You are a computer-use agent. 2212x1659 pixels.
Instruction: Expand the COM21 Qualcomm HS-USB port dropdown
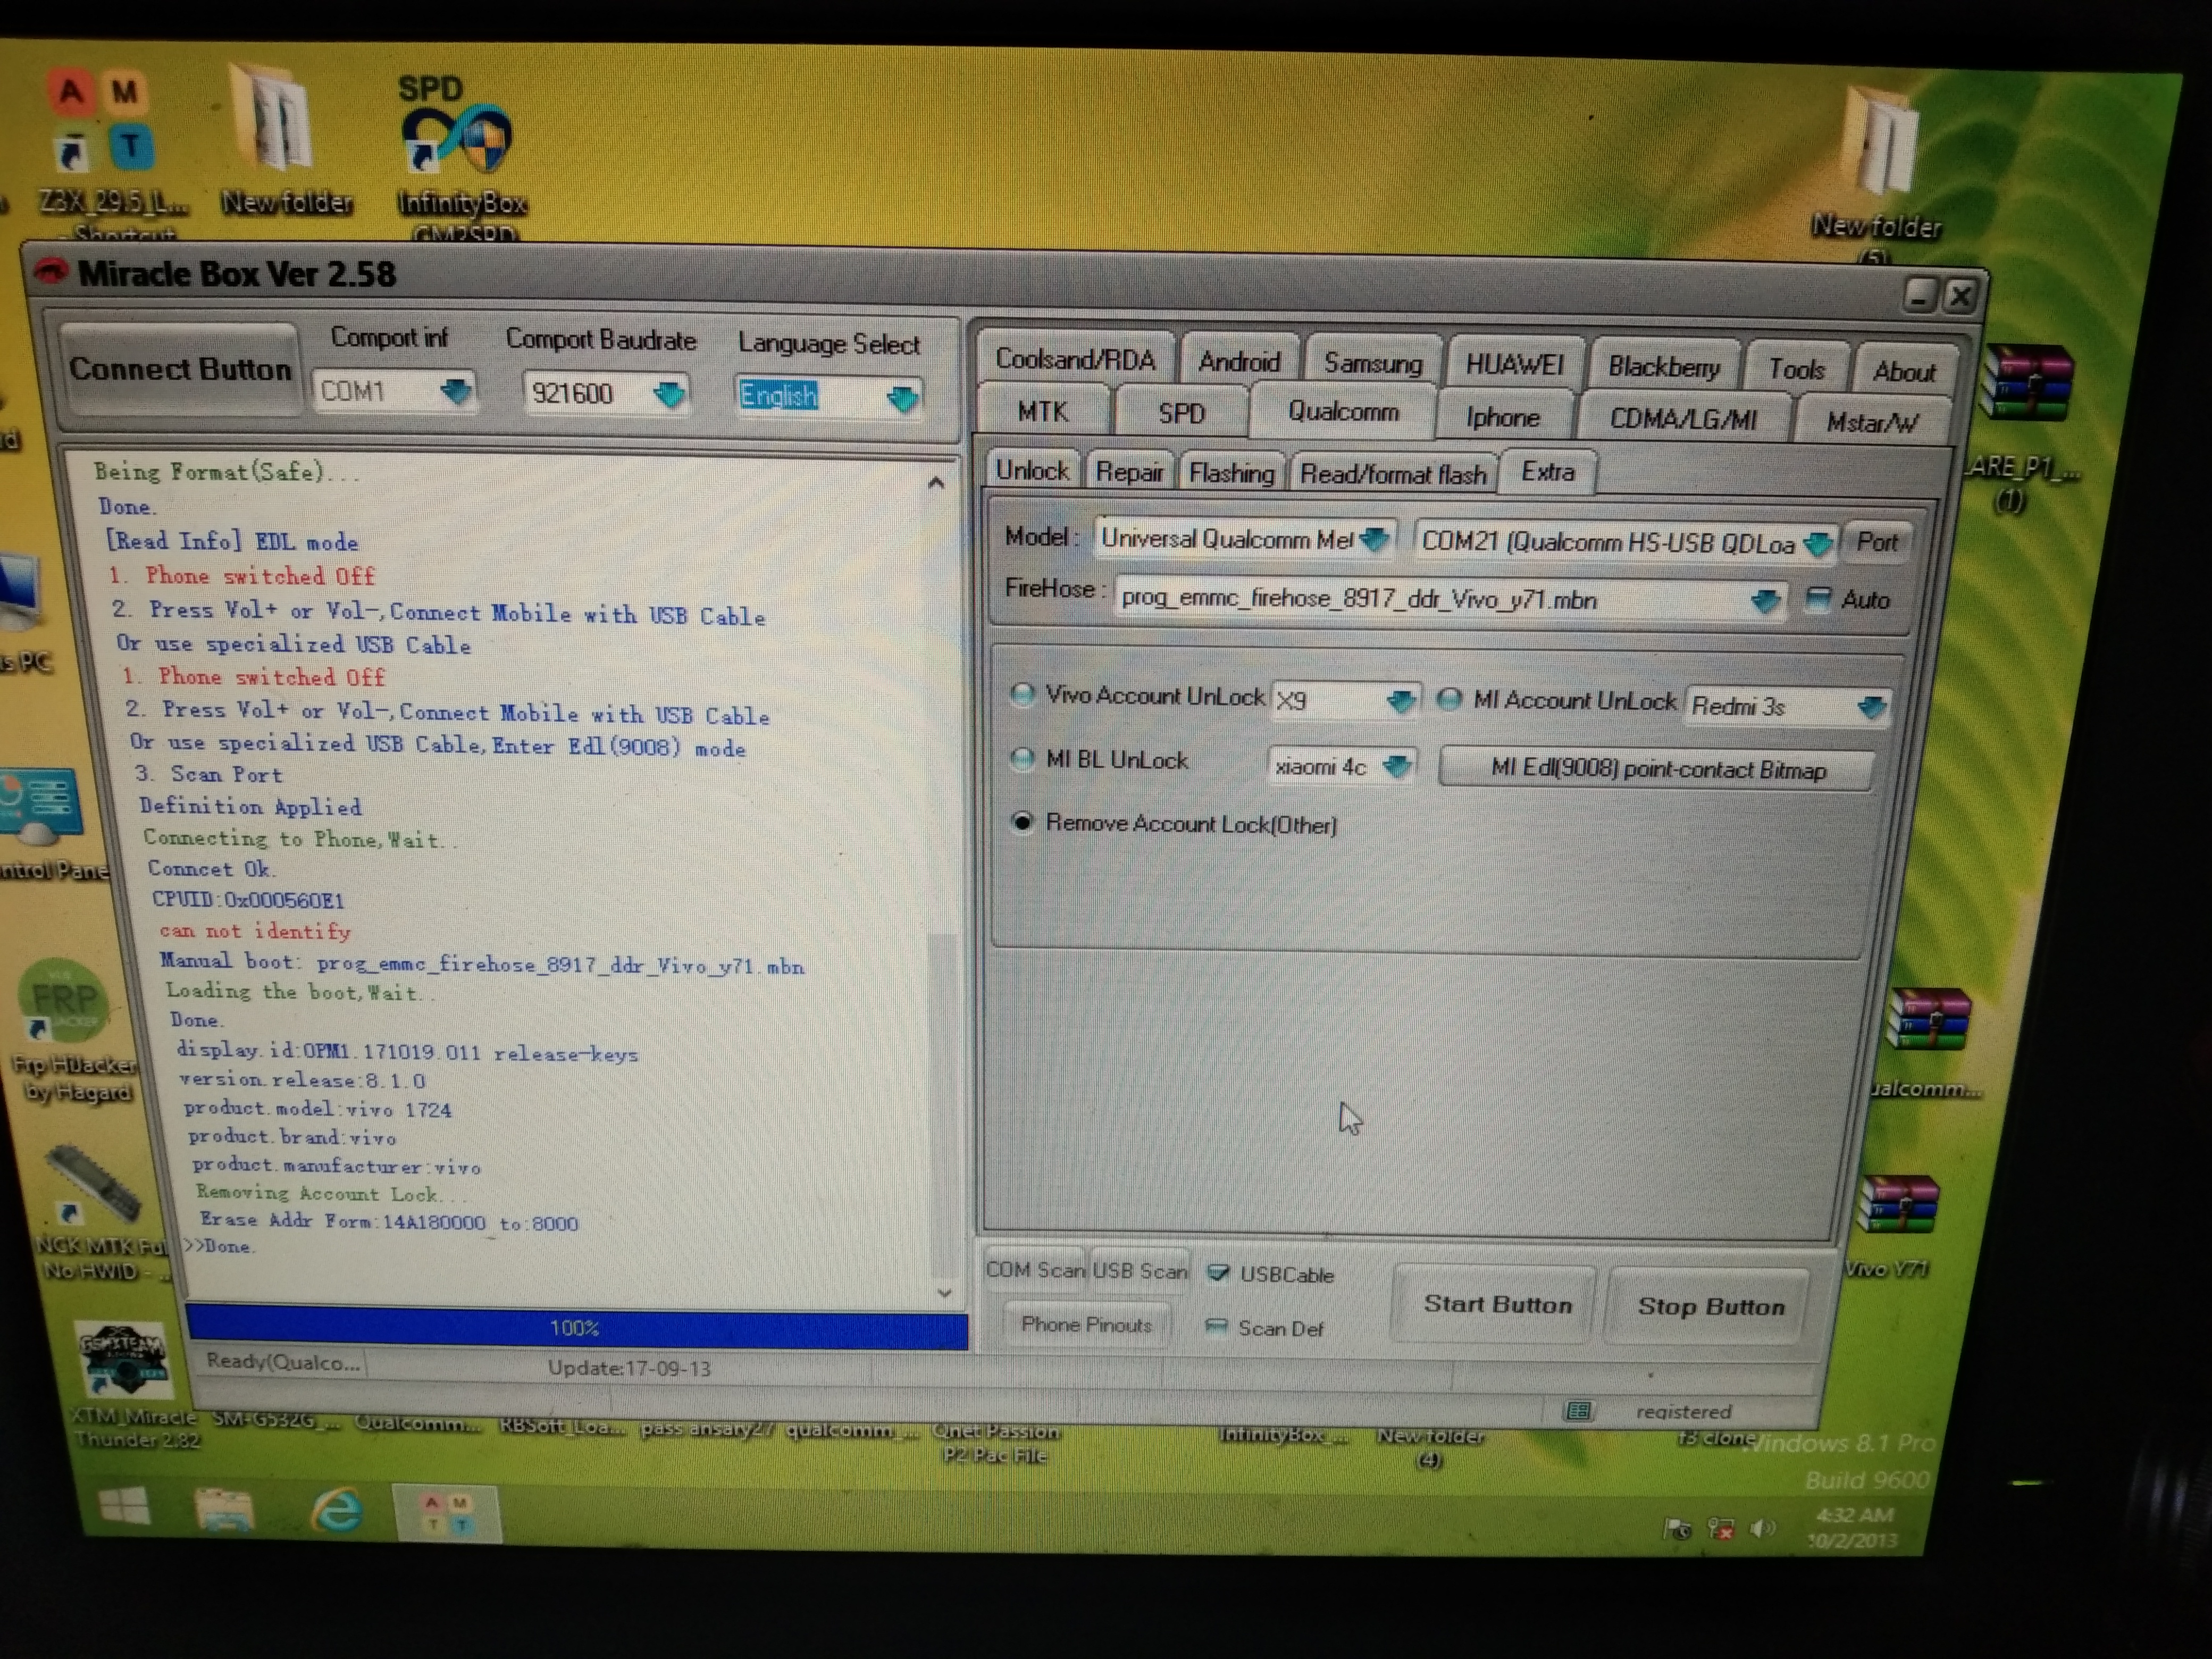point(1818,544)
